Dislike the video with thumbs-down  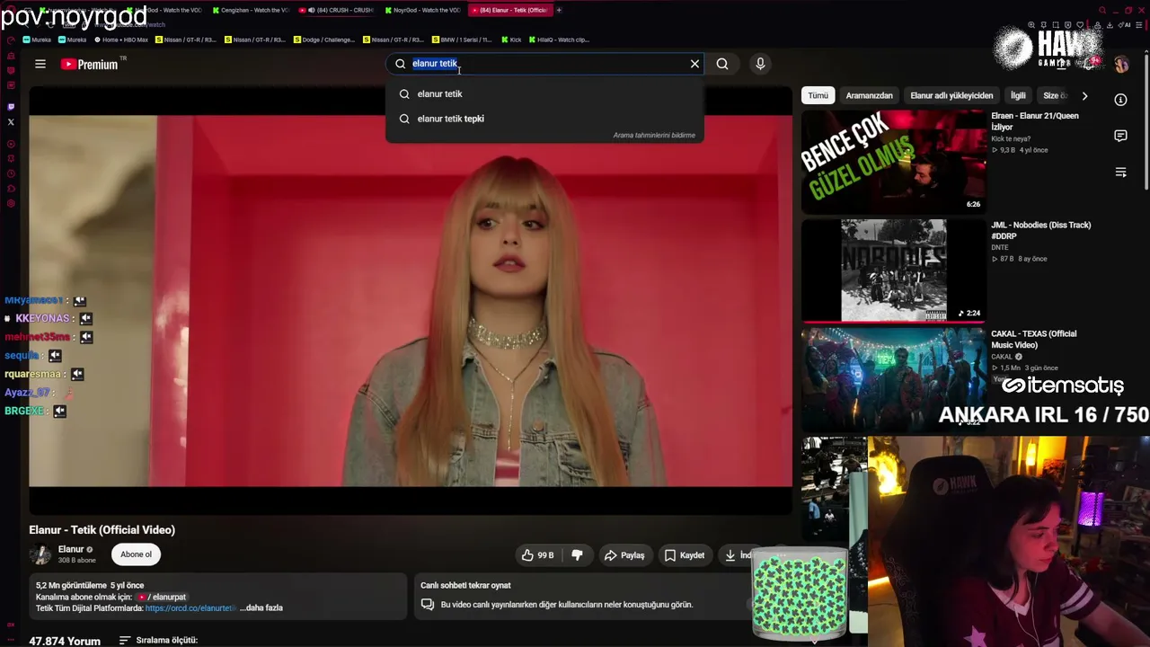[577, 555]
